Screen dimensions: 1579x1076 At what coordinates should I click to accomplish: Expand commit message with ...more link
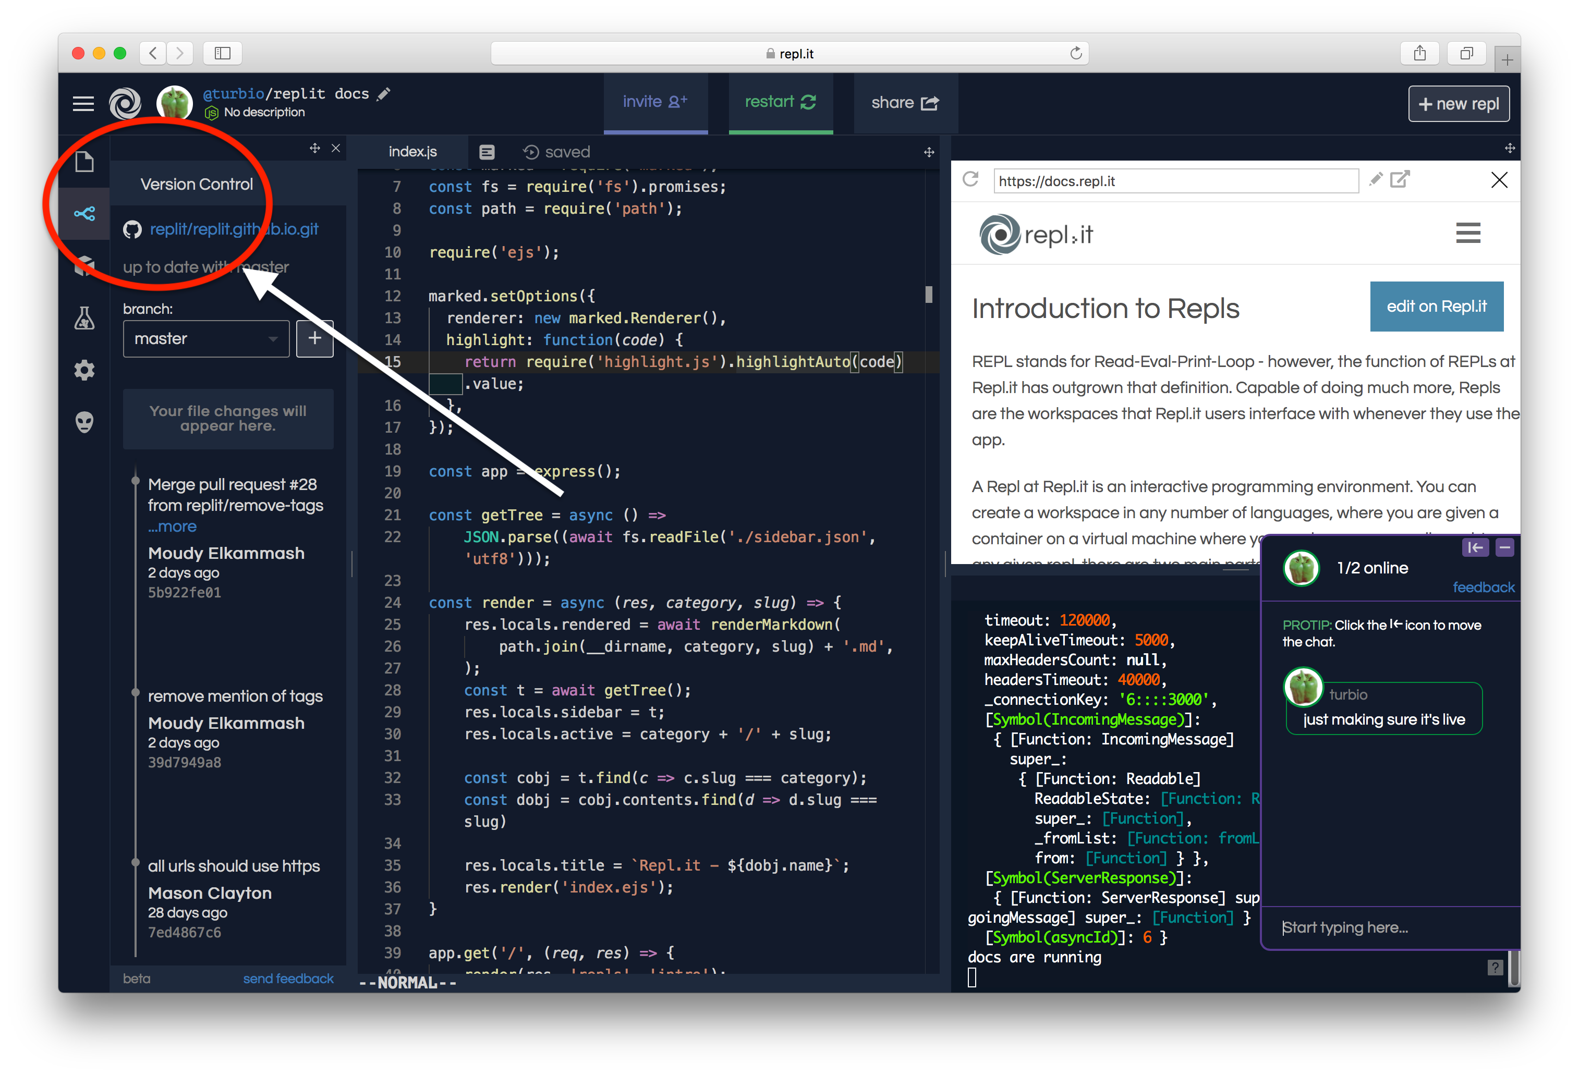point(173,527)
